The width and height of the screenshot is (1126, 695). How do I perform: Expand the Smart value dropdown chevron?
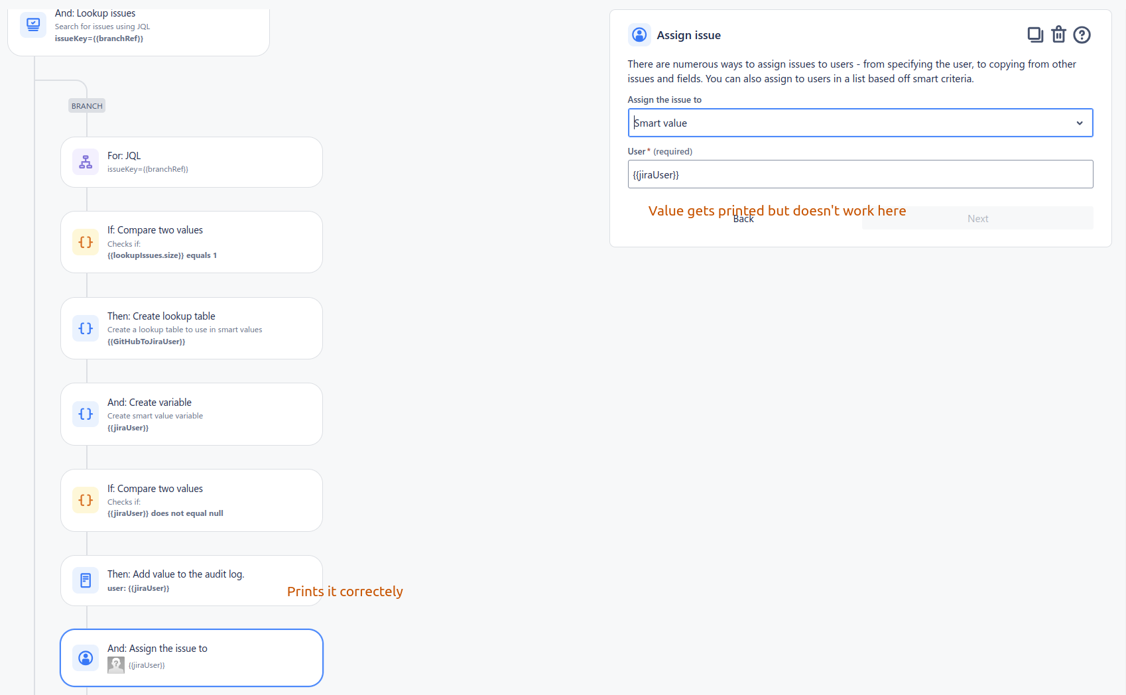point(1080,123)
